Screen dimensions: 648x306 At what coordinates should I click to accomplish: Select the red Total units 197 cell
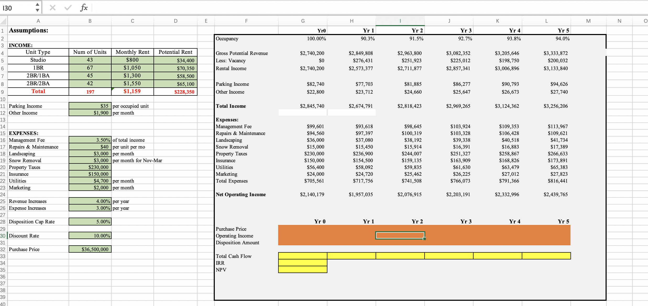click(x=90, y=92)
